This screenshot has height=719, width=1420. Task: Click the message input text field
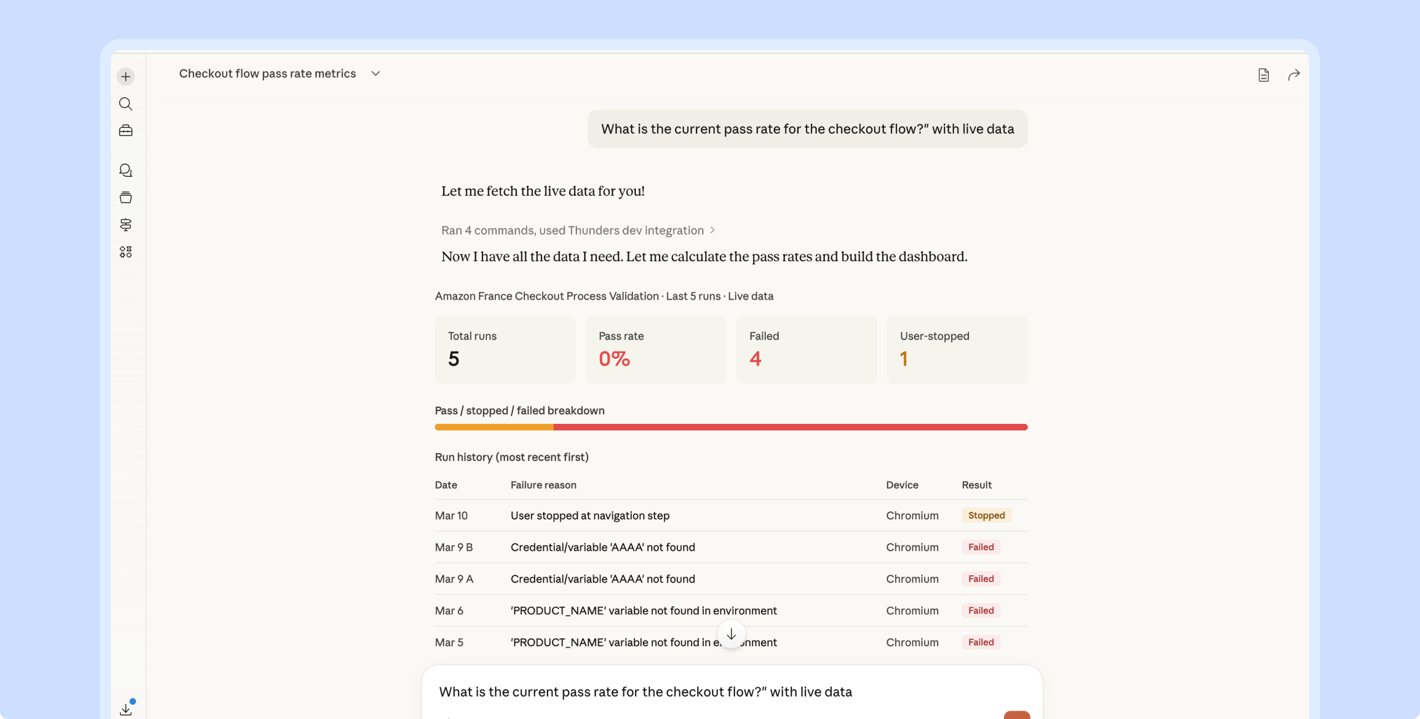coord(645,692)
